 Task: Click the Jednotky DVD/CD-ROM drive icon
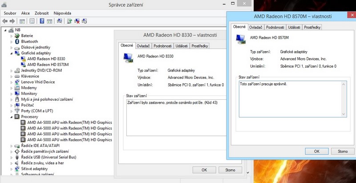click(x=17, y=70)
